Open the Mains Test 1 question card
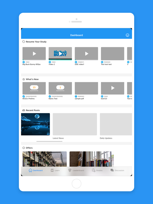 (x=60, y=88)
